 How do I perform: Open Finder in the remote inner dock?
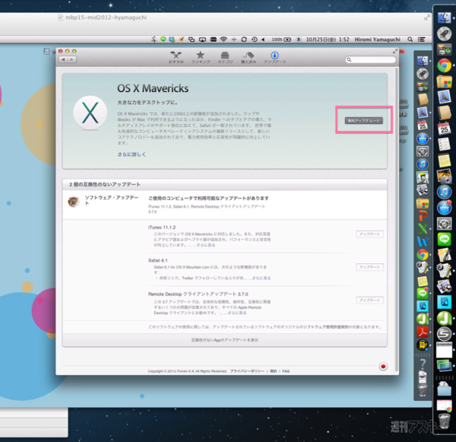[423, 61]
